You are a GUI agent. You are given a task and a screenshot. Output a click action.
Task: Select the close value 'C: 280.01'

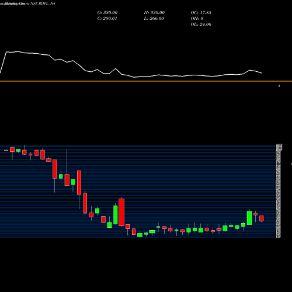click(x=107, y=18)
